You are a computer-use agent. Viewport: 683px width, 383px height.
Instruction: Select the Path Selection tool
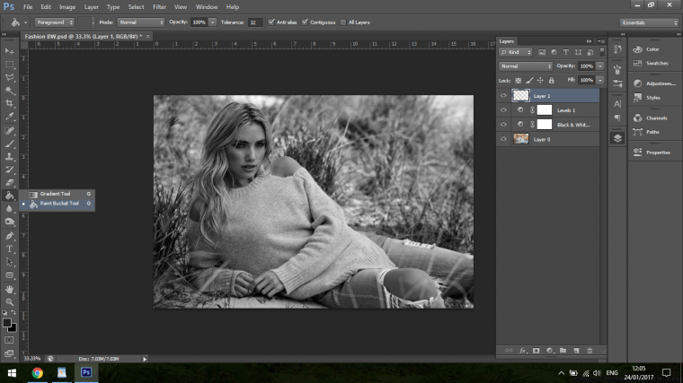pyautogui.click(x=9, y=262)
